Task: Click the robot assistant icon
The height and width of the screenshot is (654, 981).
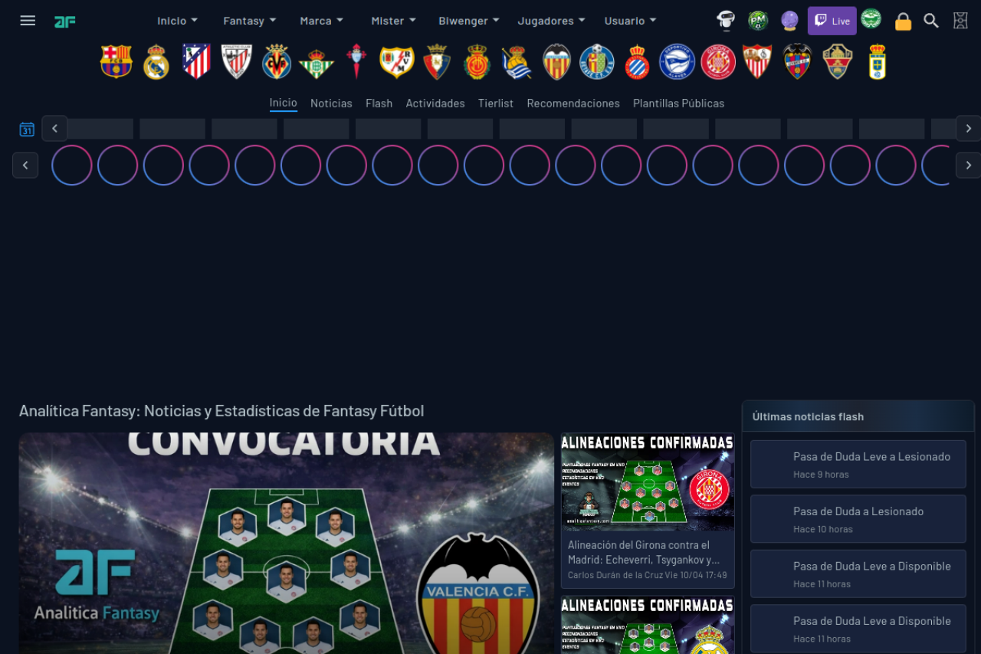Action: tap(726, 21)
